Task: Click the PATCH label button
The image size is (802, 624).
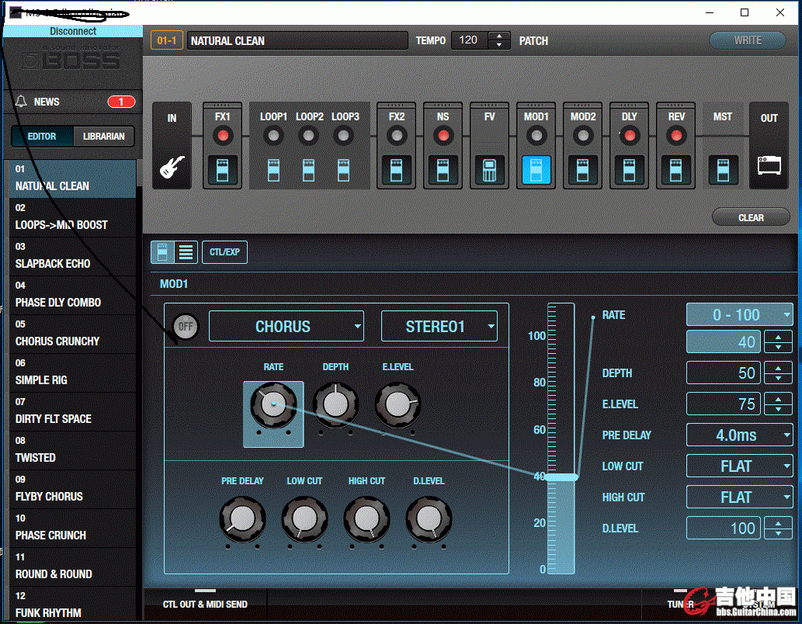Action: 533,41
